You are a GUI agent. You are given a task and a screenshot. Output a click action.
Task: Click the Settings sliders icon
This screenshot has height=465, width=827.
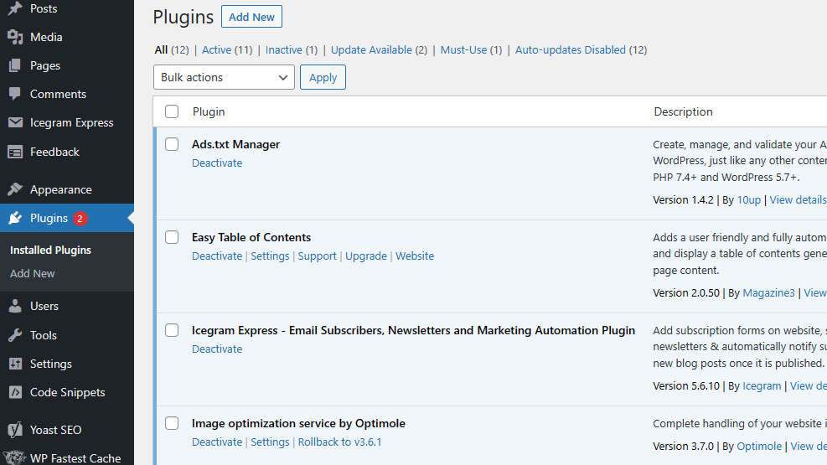[15, 364]
